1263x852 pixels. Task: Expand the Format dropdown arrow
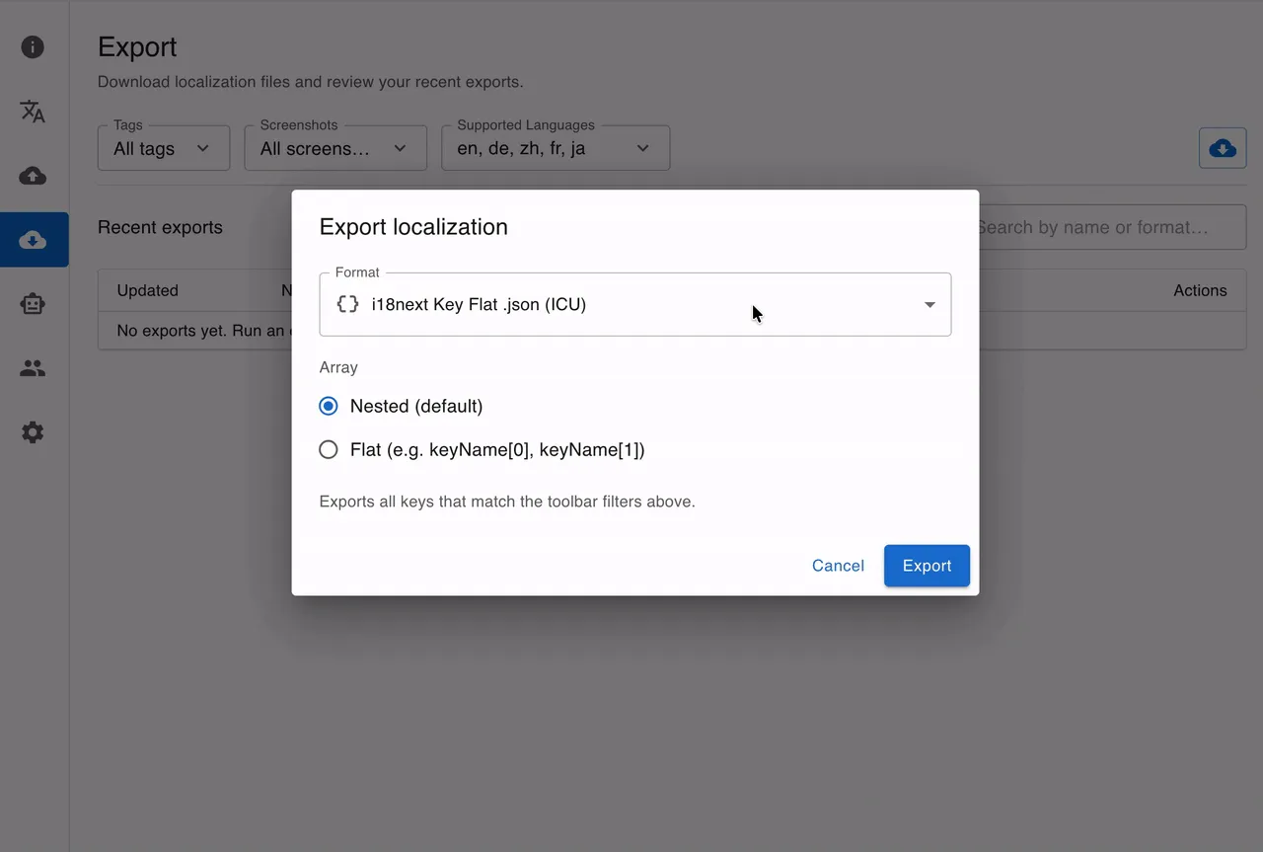point(929,304)
